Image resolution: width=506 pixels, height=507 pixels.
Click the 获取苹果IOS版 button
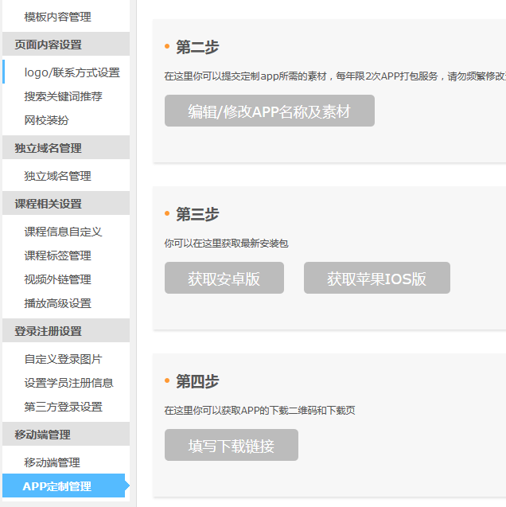pos(376,279)
